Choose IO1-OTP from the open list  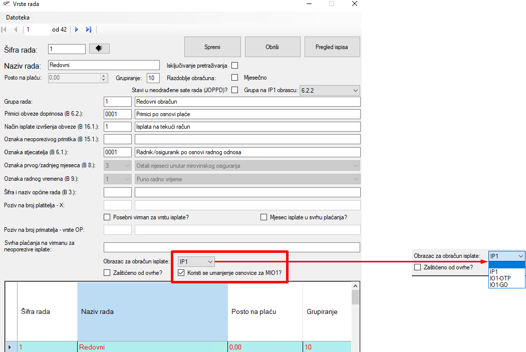point(500,278)
